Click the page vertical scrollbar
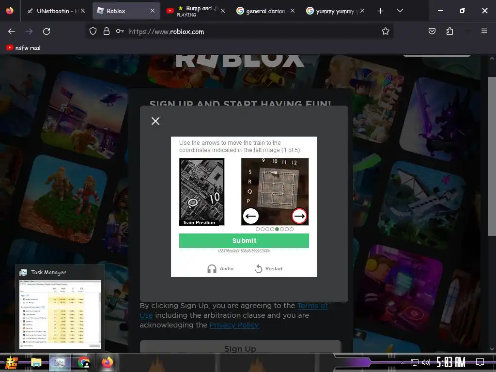Viewport: 496px width, 372px height. (492, 156)
